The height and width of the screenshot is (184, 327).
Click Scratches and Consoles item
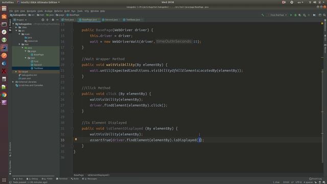(29, 85)
